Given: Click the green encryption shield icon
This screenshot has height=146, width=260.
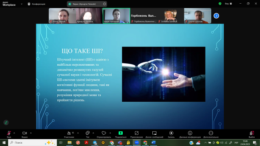Looking at the screenshot, I should pos(220,4).
